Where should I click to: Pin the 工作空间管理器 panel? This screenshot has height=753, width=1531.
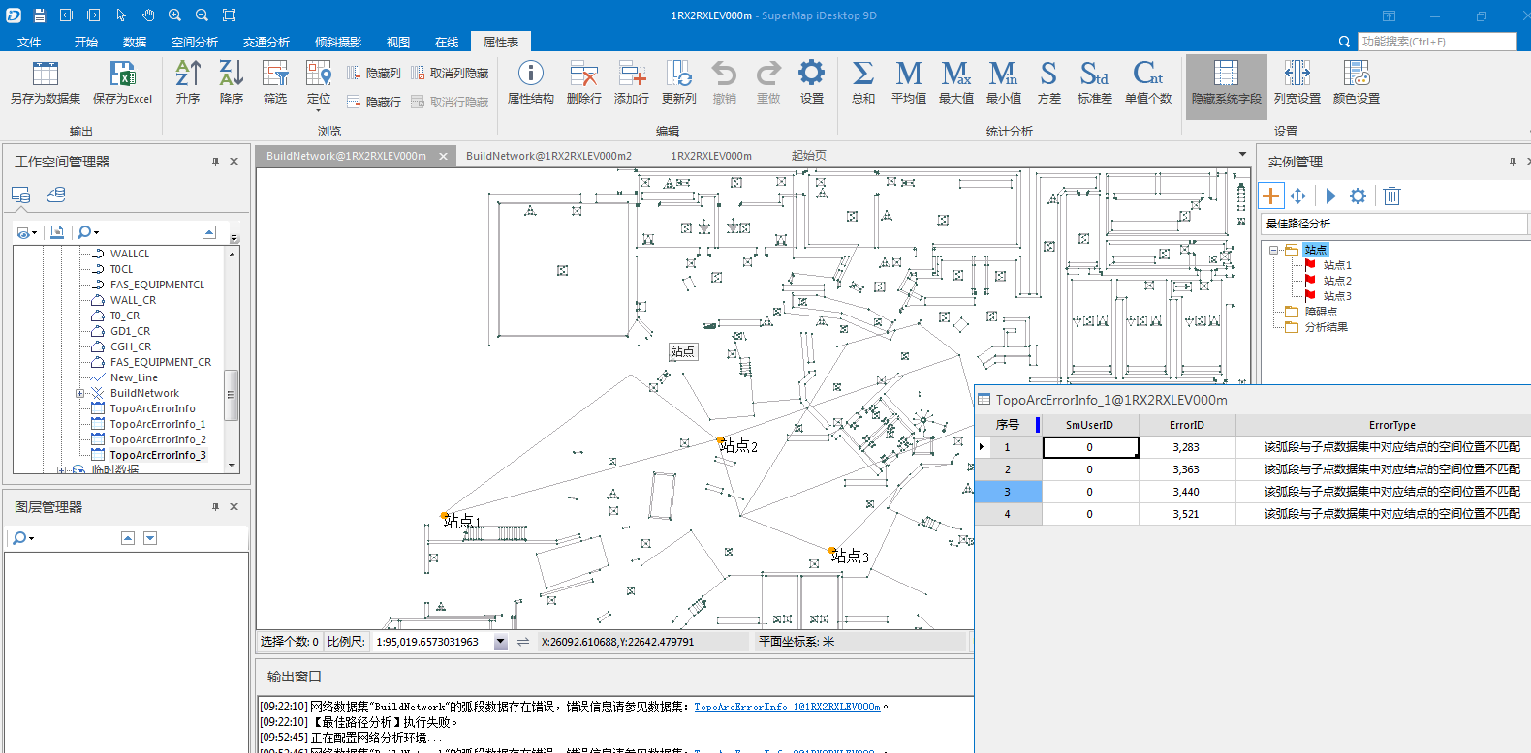(x=215, y=162)
